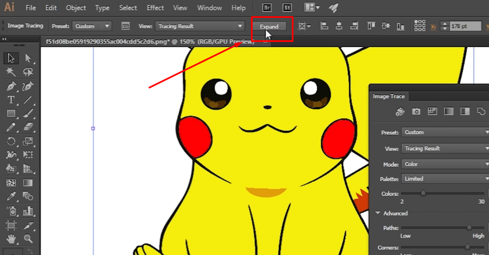489x255 pixels.
Task: Apply Grayscale preset in Image Trace panel
Action: pos(449,111)
